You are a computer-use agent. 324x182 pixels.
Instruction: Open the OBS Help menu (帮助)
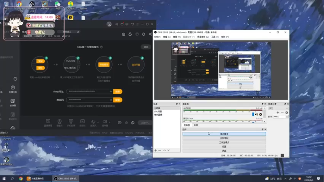click(225, 37)
